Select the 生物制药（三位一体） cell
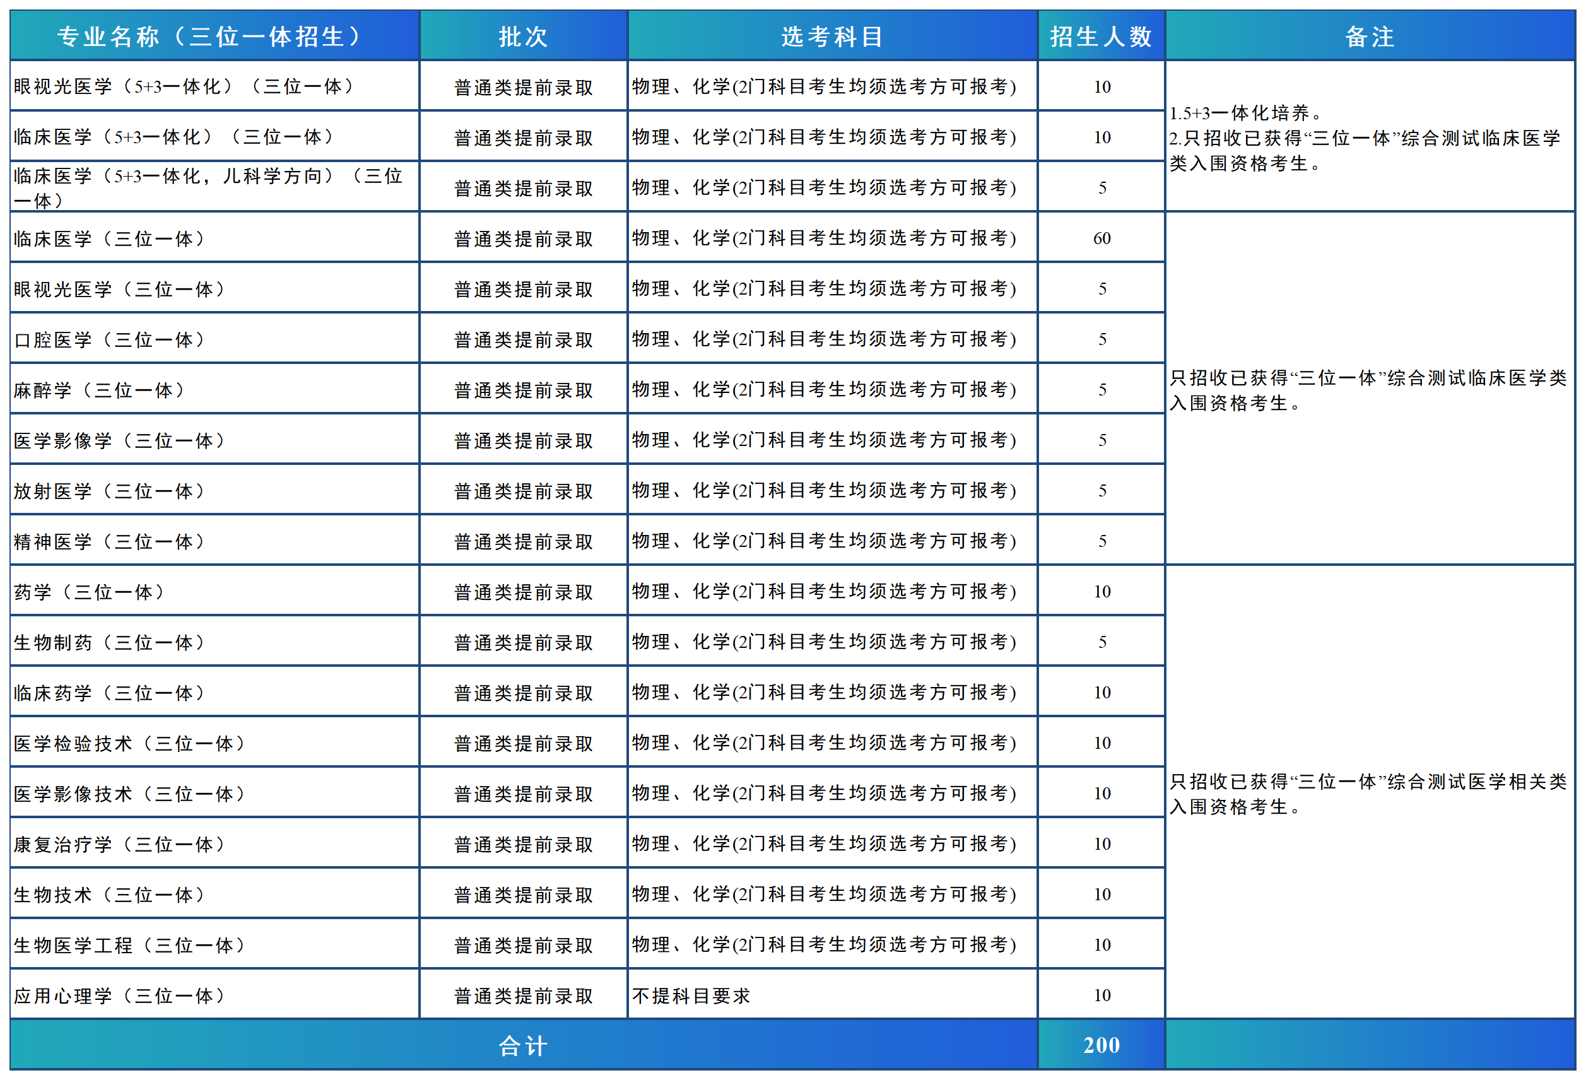This screenshot has height=1080, width=1586. (x=109, y=642)
